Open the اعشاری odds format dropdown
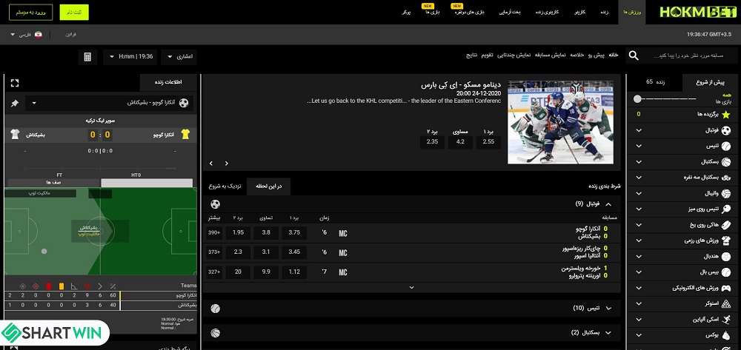Image resolution: width=741 pixels, height=350 pixels. click(x=179, y=57)
